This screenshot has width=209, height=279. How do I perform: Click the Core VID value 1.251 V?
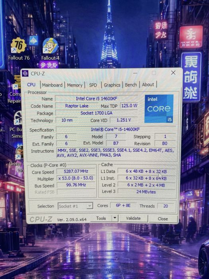click(x=124, y=120)
